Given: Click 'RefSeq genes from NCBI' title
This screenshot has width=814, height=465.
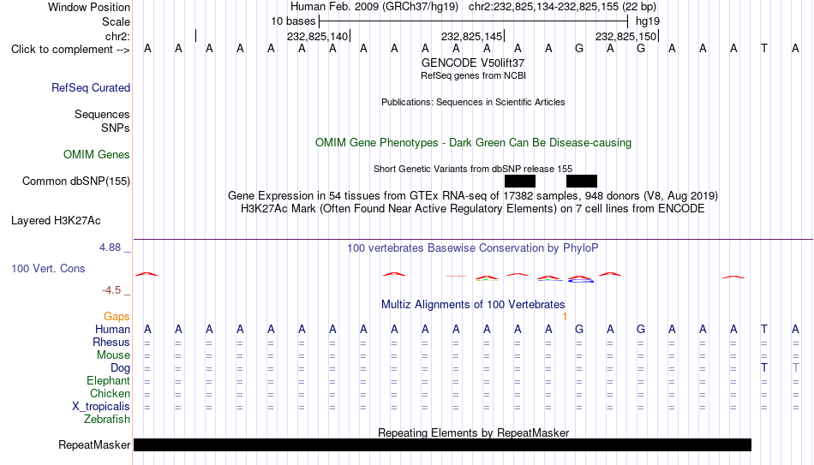Looking at the screenshot, I should (474, 75).
